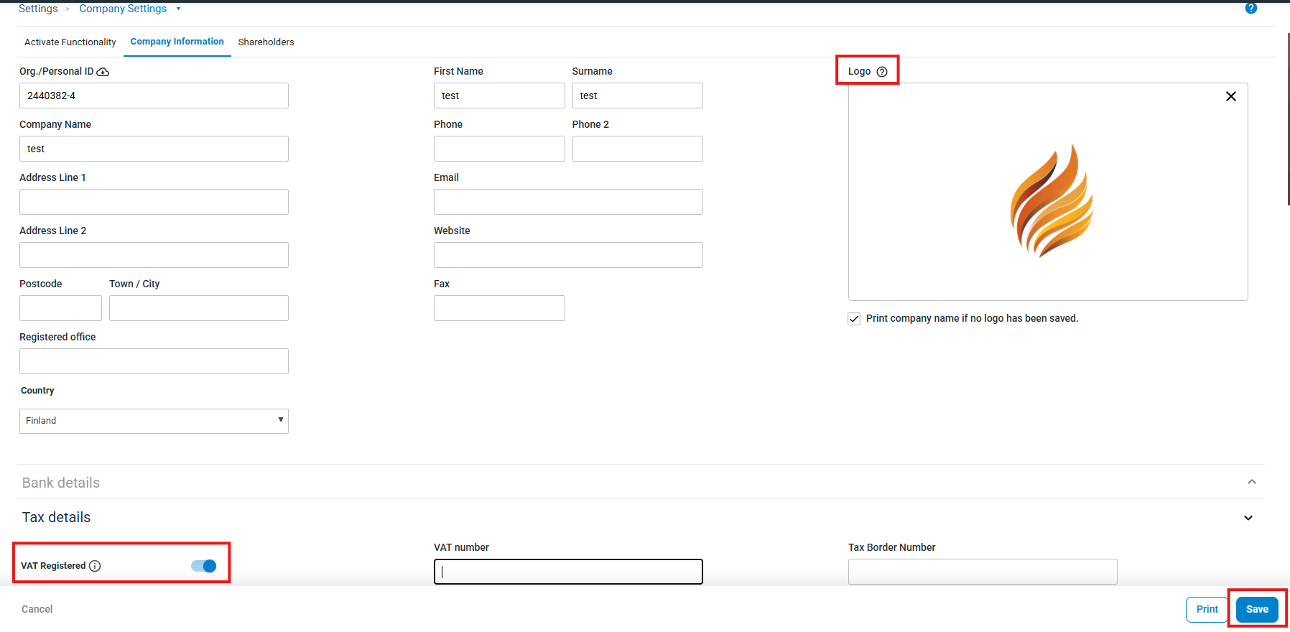The width and height of the screenshot is (1290, 632).
Task: Uncheck Print company name if no logo
Action: click(854, 319)
